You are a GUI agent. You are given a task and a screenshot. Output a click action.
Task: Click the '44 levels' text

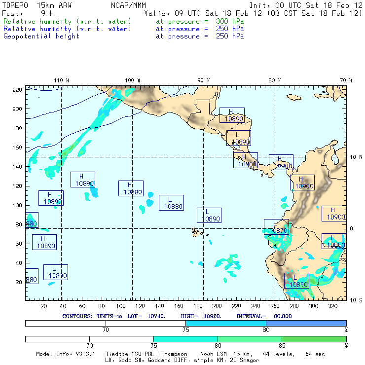(279, 354)
